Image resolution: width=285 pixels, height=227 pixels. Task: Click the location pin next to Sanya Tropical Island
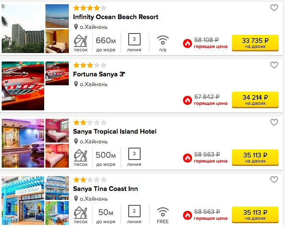[x=76, y=141]
